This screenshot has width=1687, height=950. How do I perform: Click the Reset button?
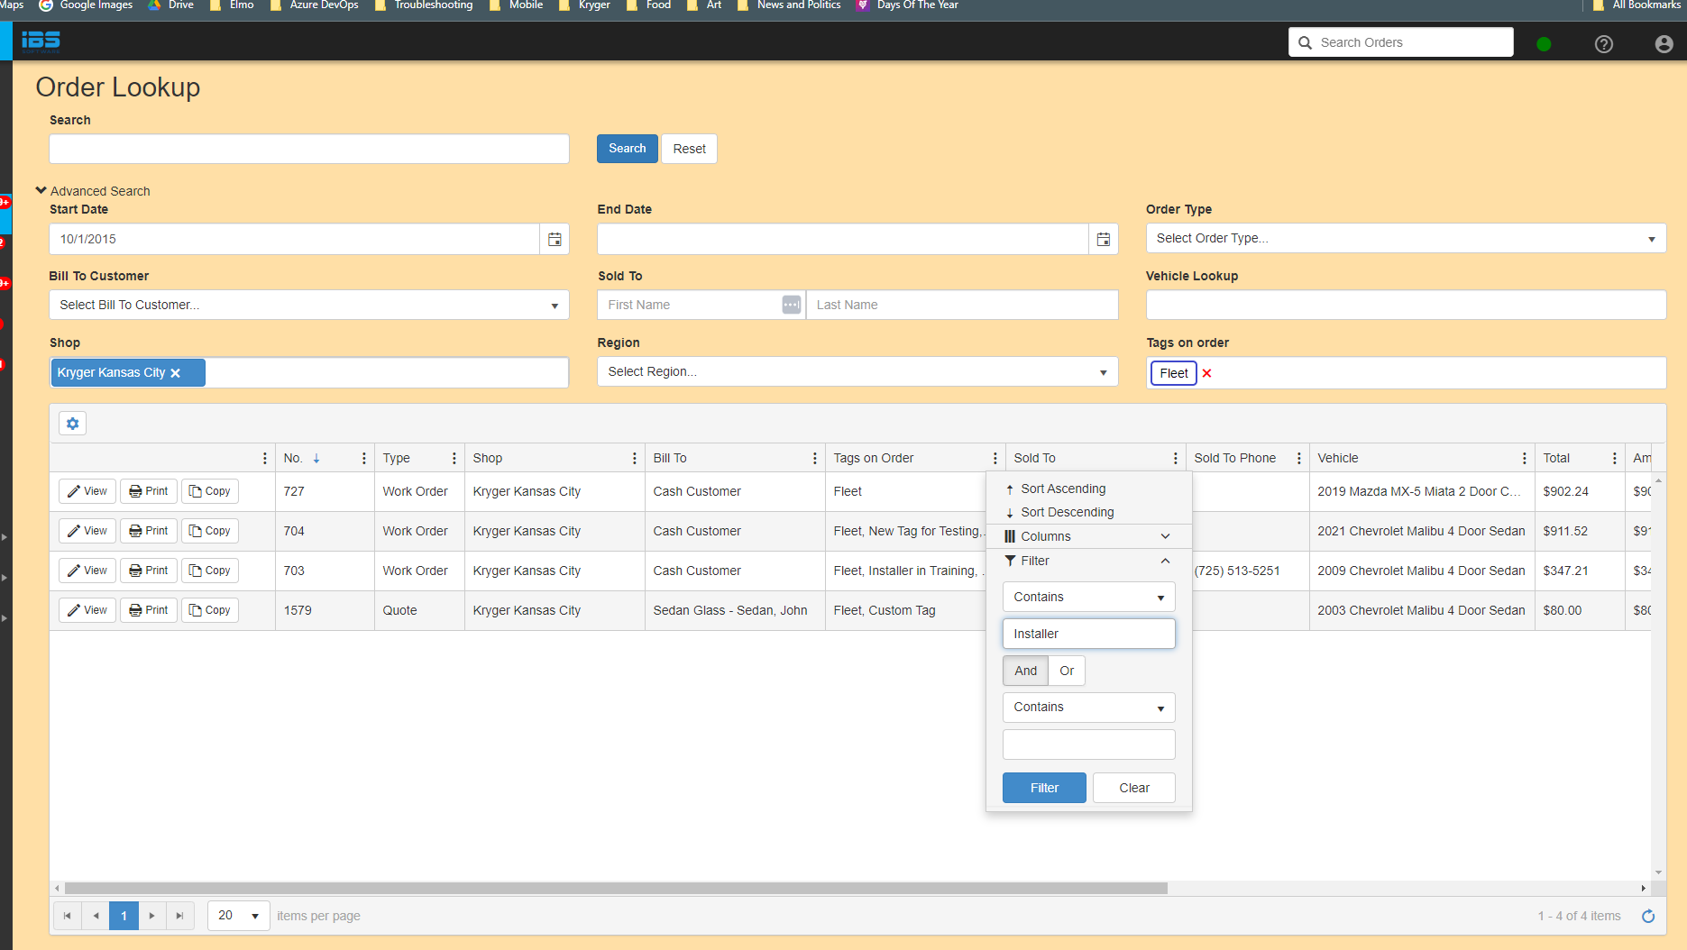pos(689,149)
